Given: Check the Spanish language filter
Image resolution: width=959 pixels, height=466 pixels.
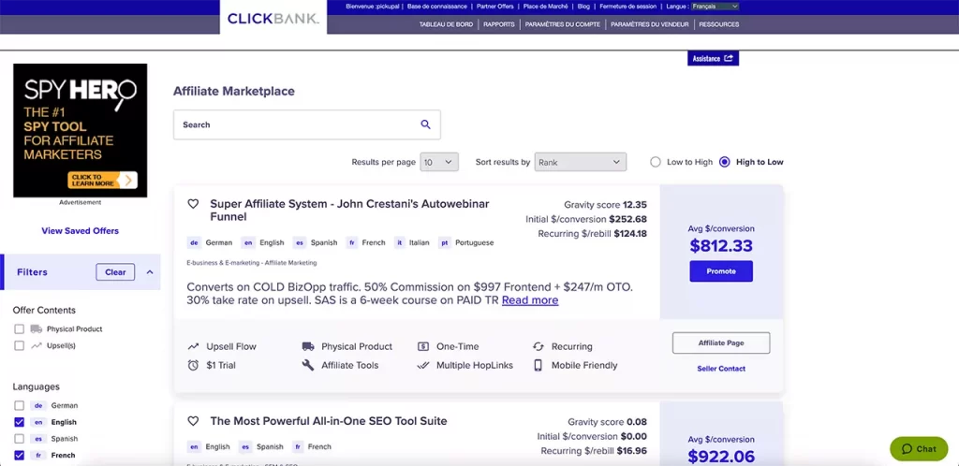Looking at the screenshot, I should tap(19, 439).
